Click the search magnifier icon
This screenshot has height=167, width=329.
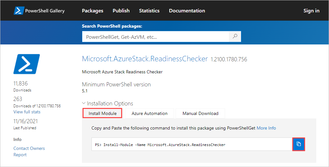[235, 37]
